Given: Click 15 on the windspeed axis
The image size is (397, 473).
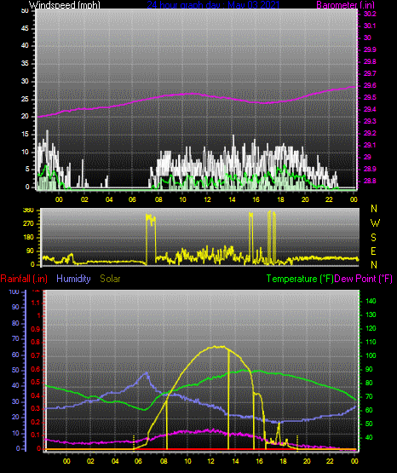Looking at the screenshot, I should (x=25, y=135).
